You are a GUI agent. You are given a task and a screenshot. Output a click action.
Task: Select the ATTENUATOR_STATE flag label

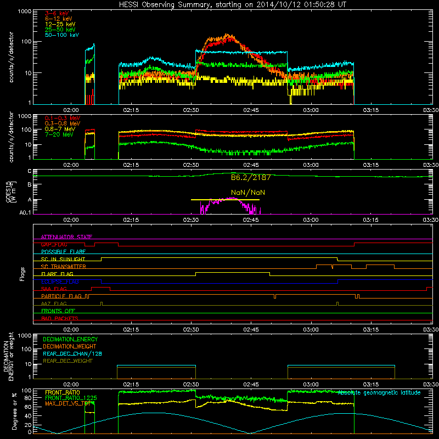(66, 237)
